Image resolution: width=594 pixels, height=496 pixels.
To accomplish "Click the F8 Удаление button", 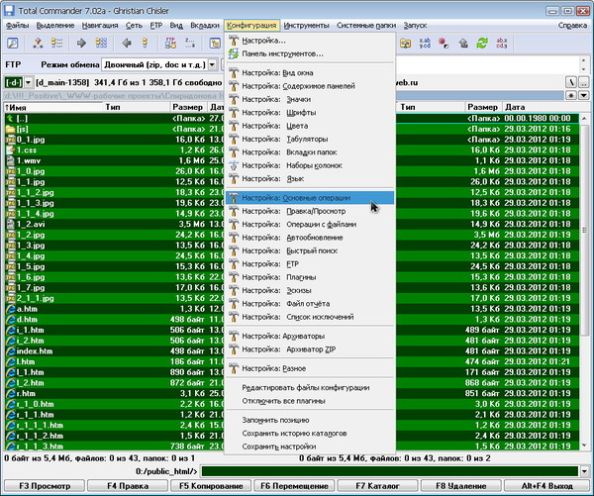I will click(x=461, y=486).
